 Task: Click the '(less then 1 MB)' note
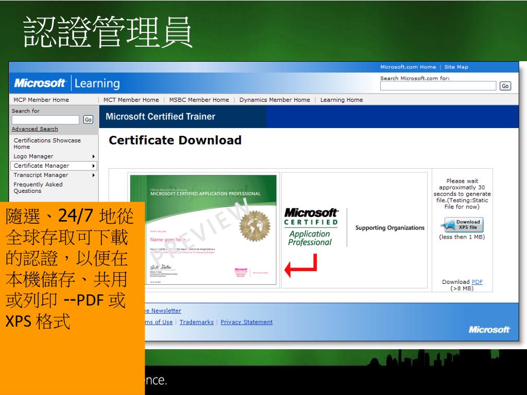(462, 237)
